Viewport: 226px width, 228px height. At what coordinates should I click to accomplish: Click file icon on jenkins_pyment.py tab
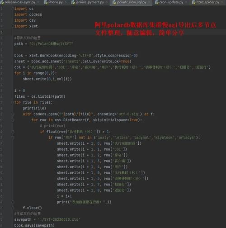pos(73,2)
